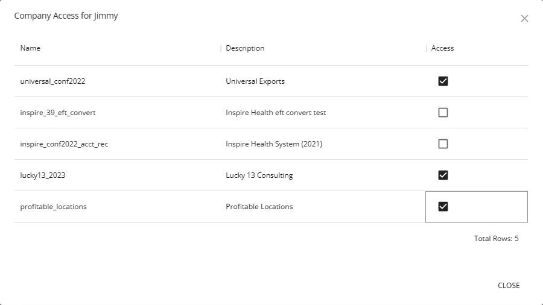Click the profitable_locations name cell
Screen dimensions: 543x305
pos(54,207)
